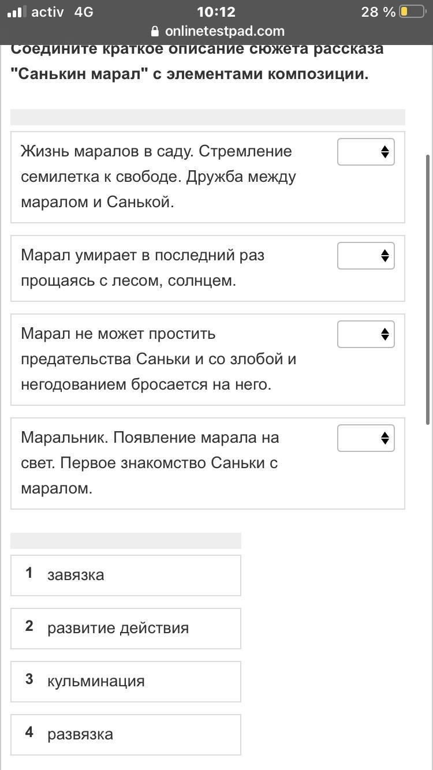Tap the cellular signal bars icon
Viewport: 433px width, 770px height.
coord(15,12)
